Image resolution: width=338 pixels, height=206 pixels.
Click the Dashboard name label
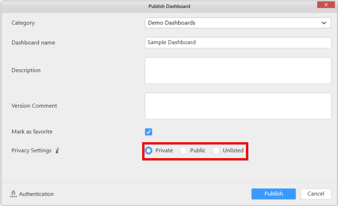(33, 43)
